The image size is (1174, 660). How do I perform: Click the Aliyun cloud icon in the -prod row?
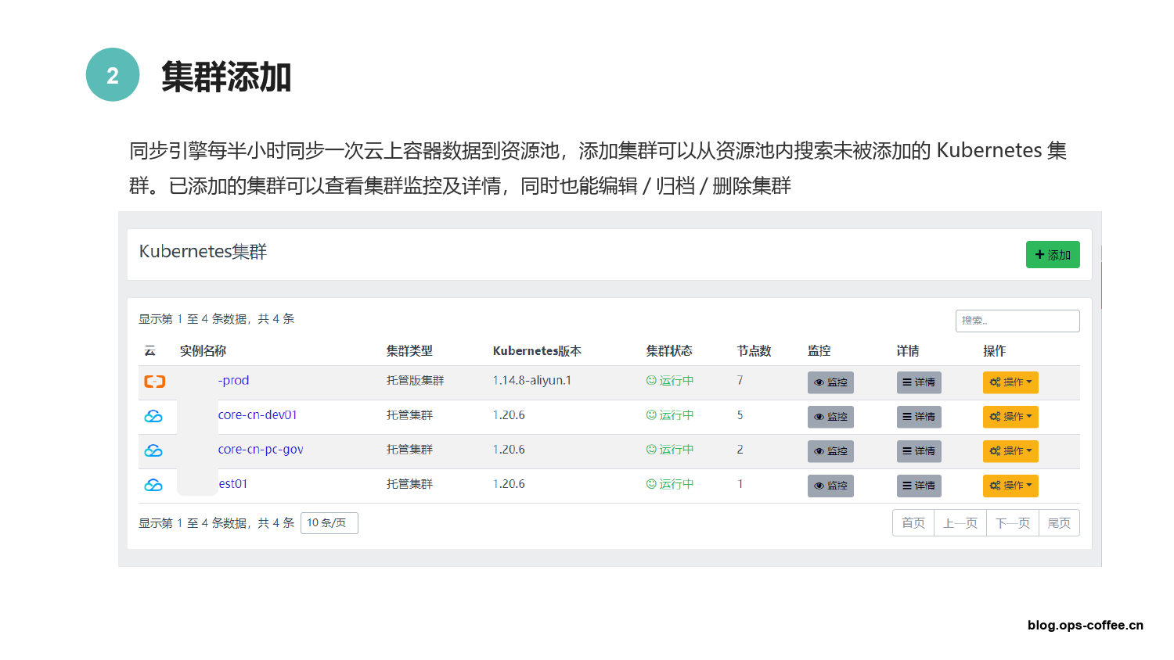coord(154,382)
